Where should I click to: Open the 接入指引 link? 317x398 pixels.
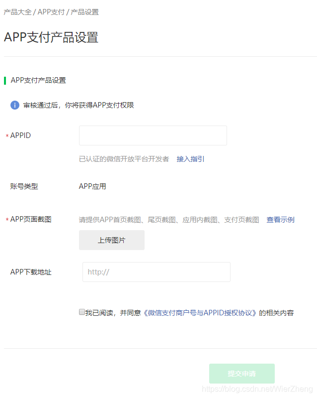(x=190, y=159)
